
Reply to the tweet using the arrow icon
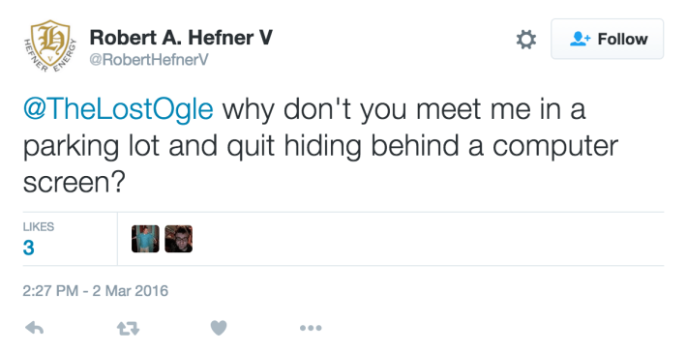[x=34, y=328]
